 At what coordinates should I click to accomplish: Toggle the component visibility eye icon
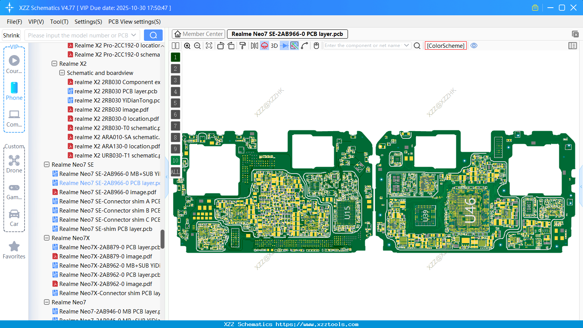tap(474, 45)
